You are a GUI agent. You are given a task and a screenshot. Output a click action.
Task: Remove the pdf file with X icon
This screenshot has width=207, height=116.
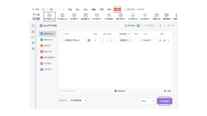coord(169,40)
